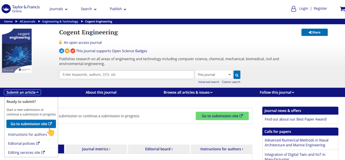Open Editorial policies menu entry

(24, 143)
